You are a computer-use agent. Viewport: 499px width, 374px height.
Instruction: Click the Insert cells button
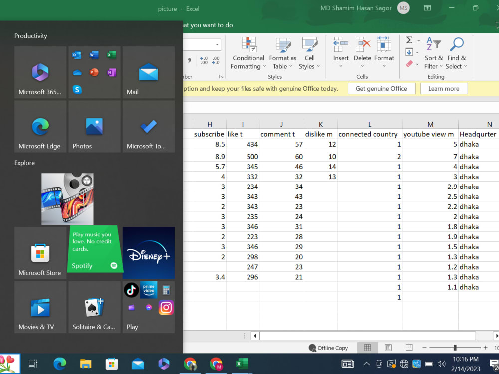click(x=340, y=52)
